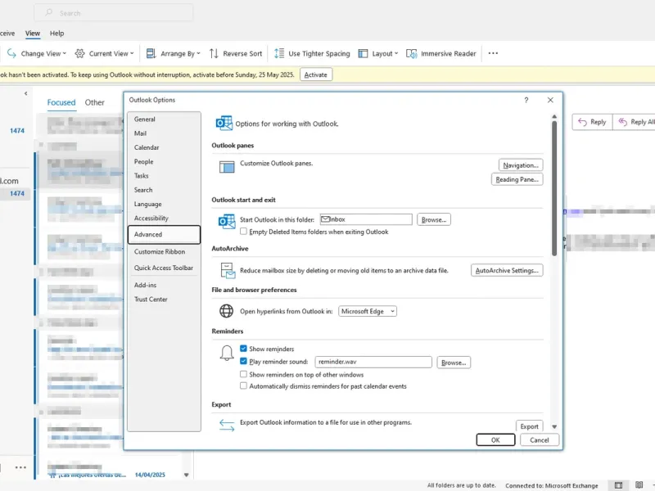Select Customize Ribbon category
The height and width of the screenshot is (491, 655).
pyautogui.click(x=165, y=252)
